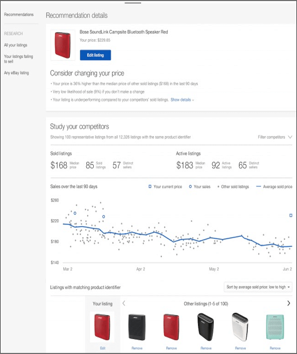This screenshot has width=297, height=354.
Task: Click Other sold listings legend dot
Action: pyautogui.click(x=218, y=187)
